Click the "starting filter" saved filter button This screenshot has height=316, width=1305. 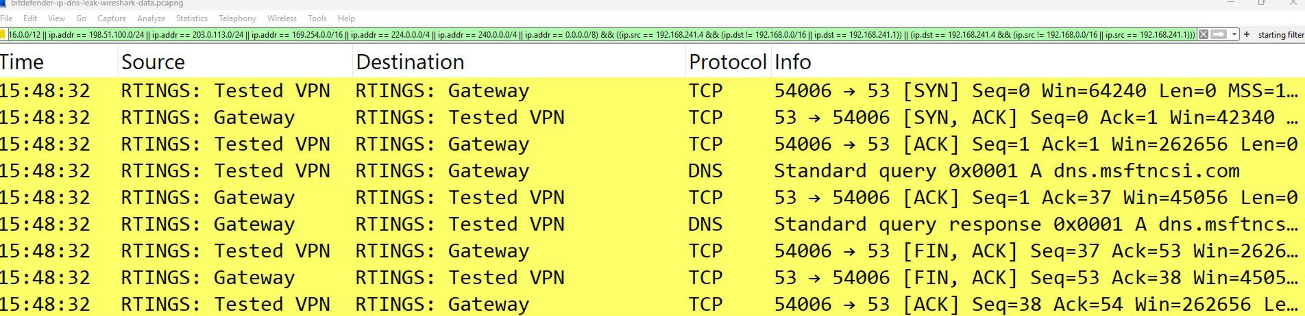coord(1281,35)
